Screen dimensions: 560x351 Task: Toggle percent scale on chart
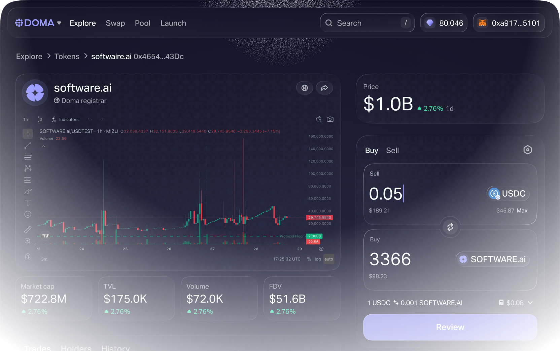pyautogui.click(x=309, y=259)
